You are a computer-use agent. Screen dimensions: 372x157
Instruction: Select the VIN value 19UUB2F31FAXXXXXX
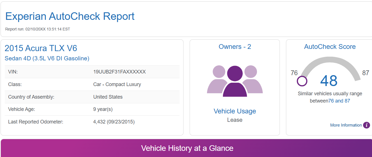pos(120,72)
